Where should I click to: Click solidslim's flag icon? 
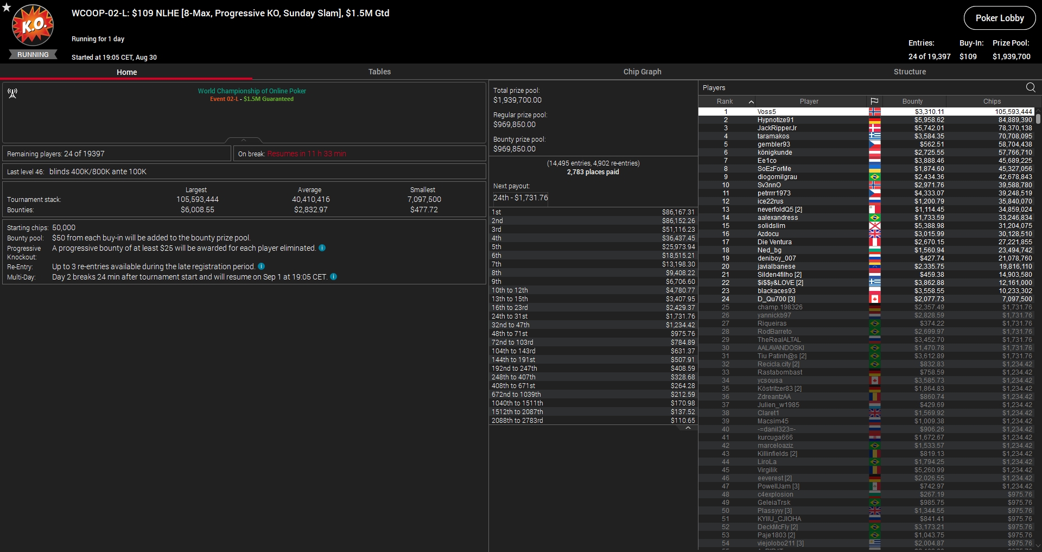(874, 226)
